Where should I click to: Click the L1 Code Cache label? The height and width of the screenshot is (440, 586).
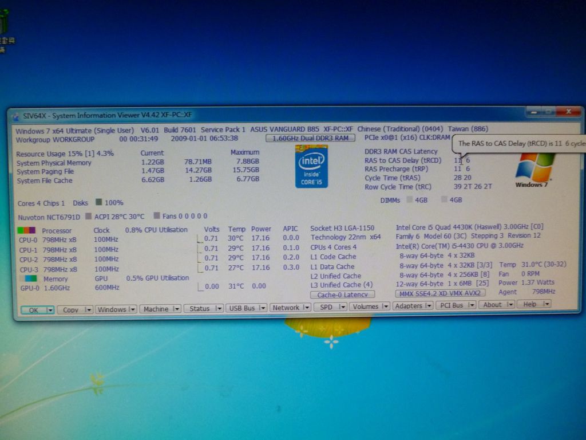pyautogui.click(x=333, y=257)
